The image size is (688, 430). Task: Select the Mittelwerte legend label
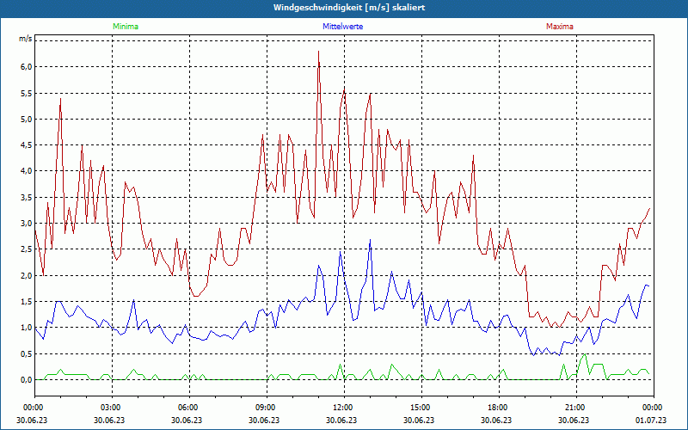(342, 27)
